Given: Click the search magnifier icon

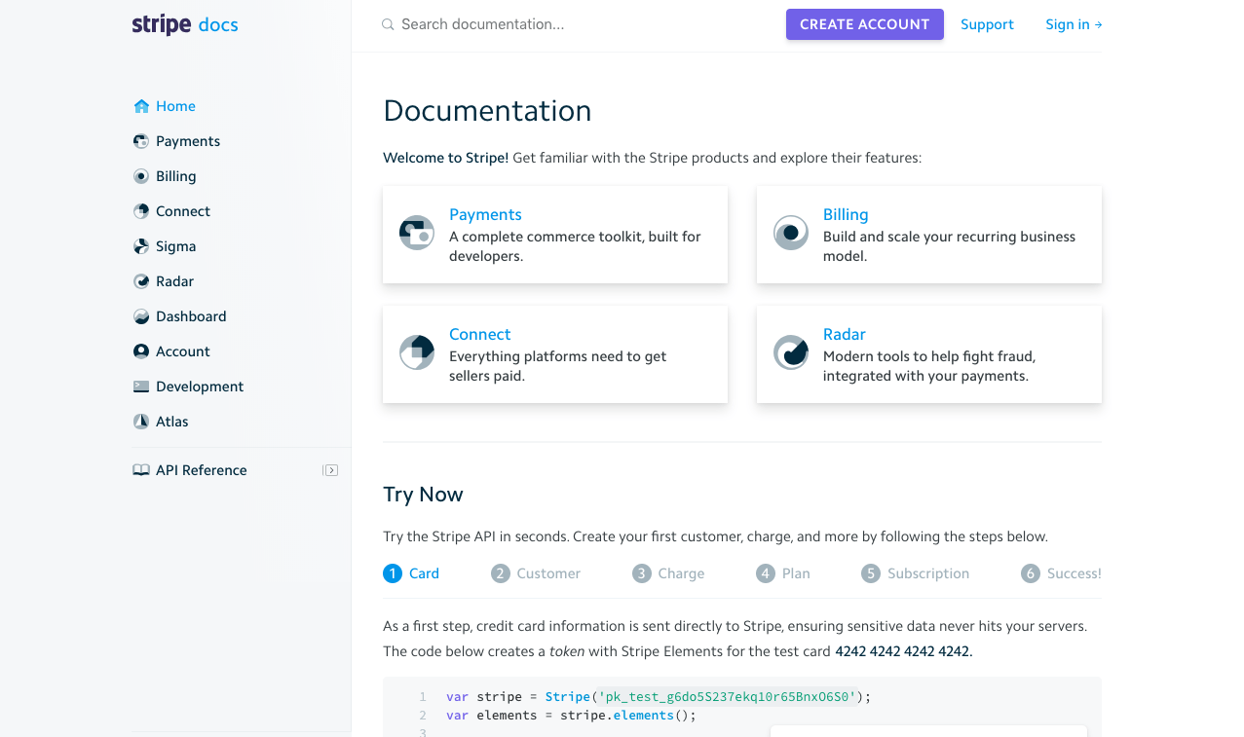Looking at the screenshot, I should 388,24.
